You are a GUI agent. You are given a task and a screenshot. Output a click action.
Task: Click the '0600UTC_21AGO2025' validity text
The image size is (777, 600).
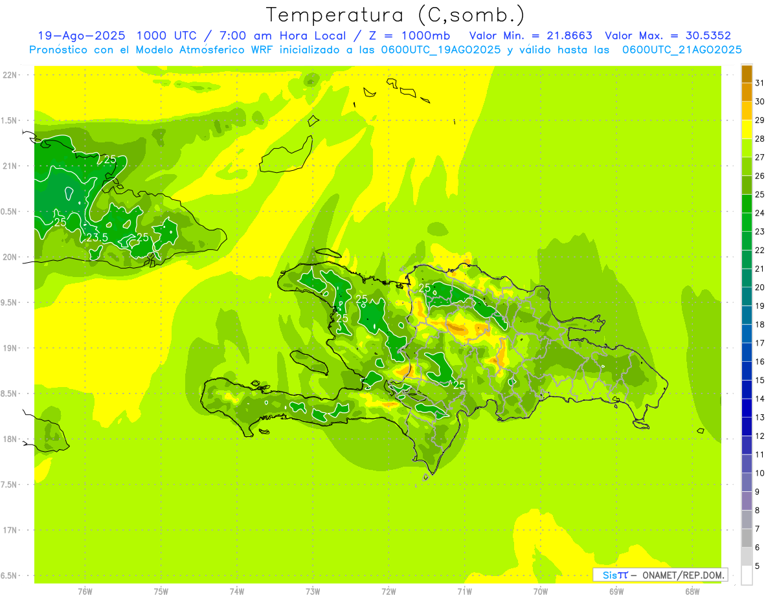pos(682,49)
